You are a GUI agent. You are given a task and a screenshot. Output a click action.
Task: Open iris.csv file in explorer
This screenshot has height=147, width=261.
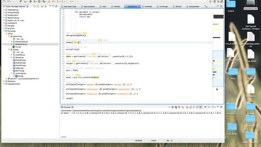18,47
